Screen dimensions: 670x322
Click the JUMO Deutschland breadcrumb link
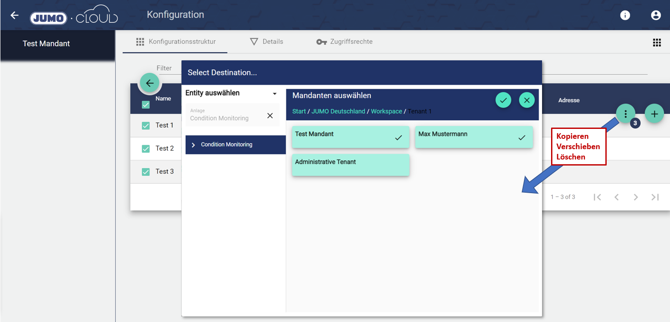click(x=338, y=111)
